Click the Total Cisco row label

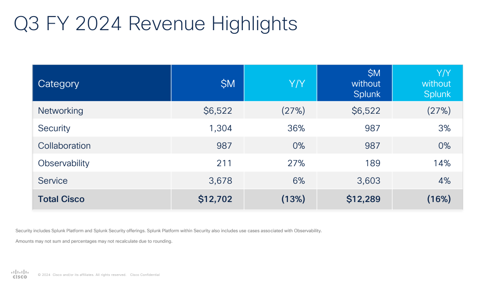[61, 199]
